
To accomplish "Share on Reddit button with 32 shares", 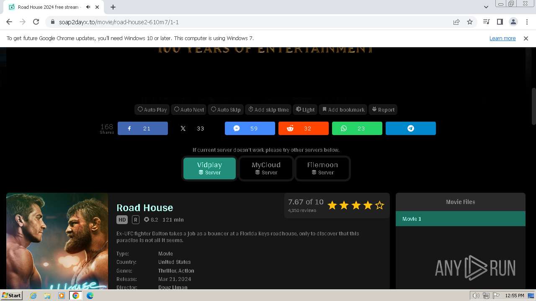I will [303, 128].
